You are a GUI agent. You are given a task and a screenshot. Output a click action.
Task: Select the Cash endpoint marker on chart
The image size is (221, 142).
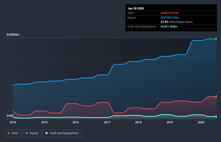[x=216, y=117]
